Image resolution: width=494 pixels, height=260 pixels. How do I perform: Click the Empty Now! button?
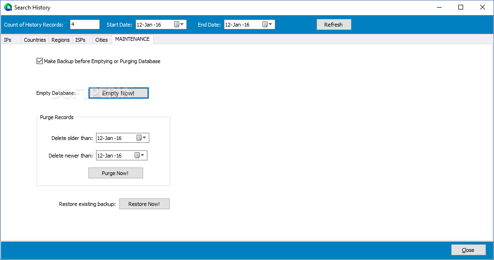pos(118,93)
